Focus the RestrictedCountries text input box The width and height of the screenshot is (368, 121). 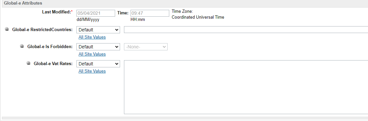pyautogui.click(x=246, y=30)
